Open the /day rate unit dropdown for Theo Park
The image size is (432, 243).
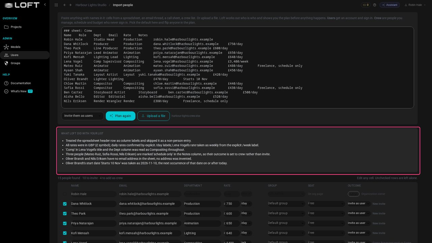click(246, 214)
